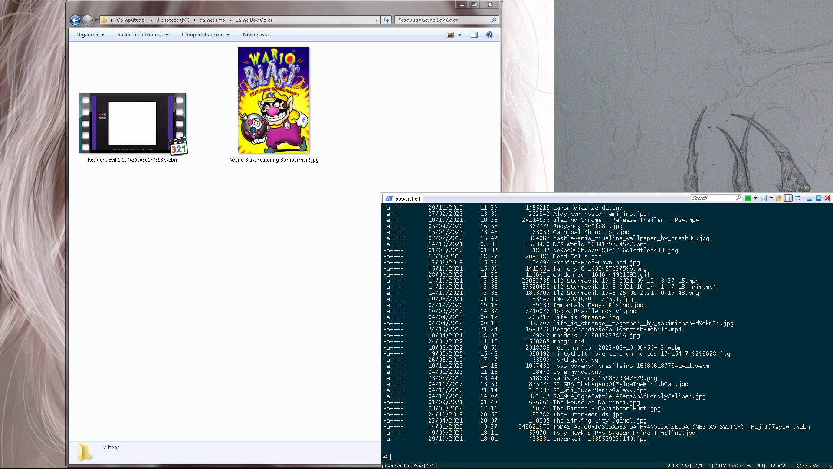Image resolution: width=833 pixels, height=469 pixels.
Task: Toggle NUM lock indicator in status bar
Action: 721,466
